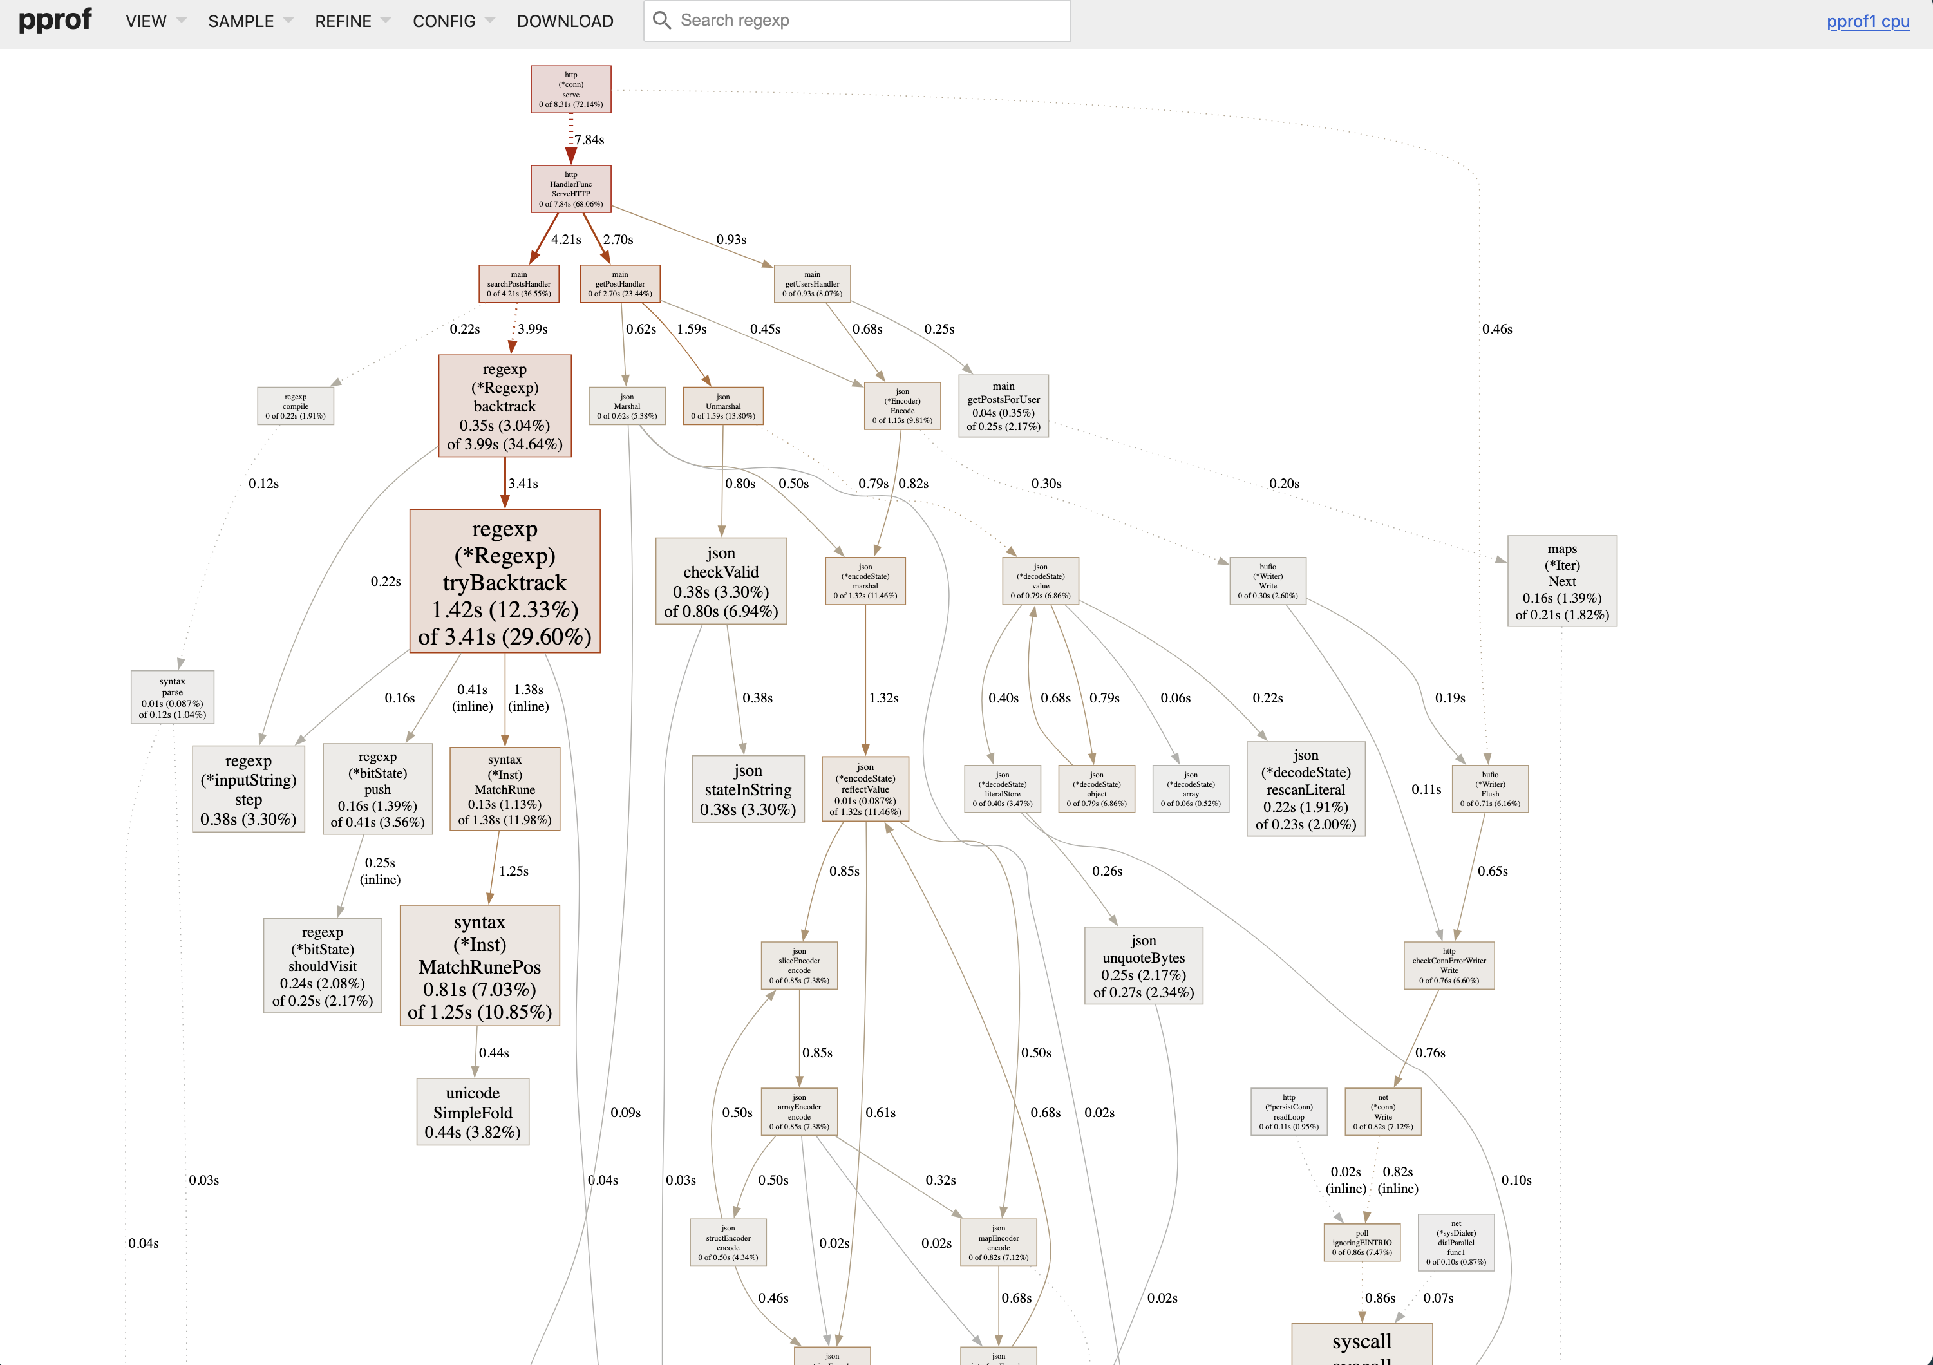Image resolution: width=1933 pixels, height=1365 pixels.
Task: Open the pprof1 cpu link
Action: [x=1867, y=21]
